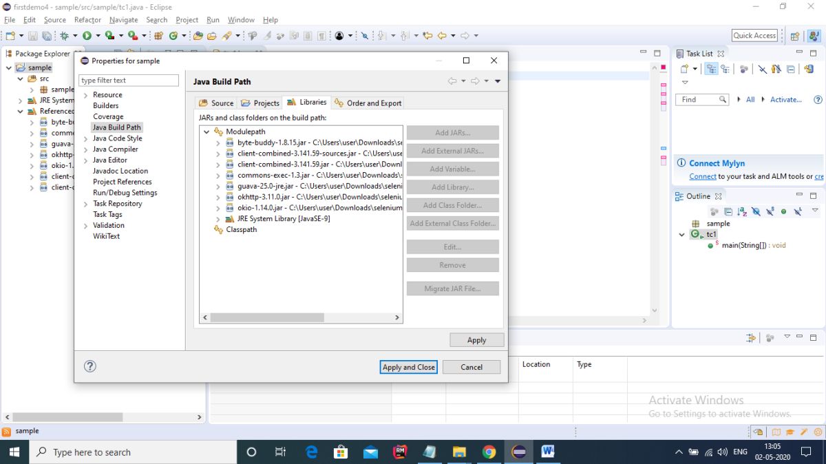The image size is (826, 464).
Task: Click Apply and Close button
Action: click(409, 367)
